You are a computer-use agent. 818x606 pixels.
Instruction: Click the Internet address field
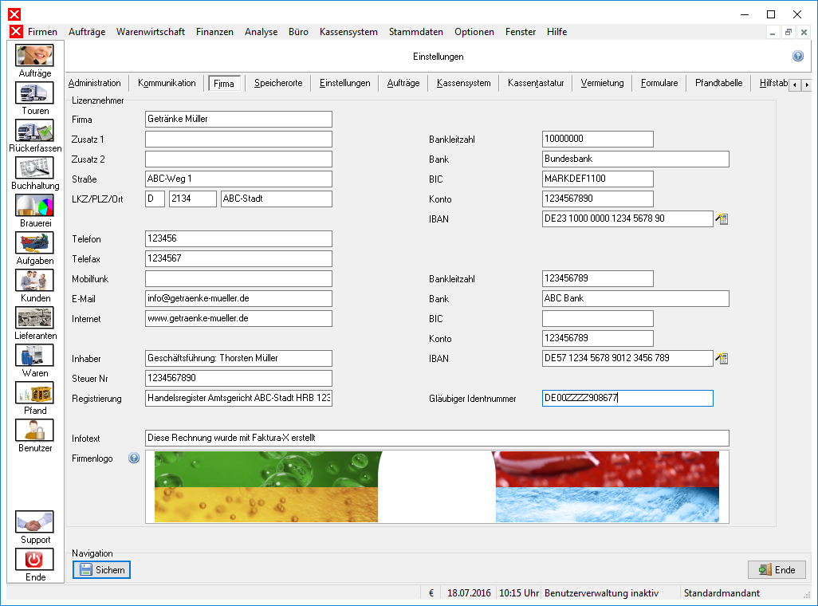(x=238, y=318)
